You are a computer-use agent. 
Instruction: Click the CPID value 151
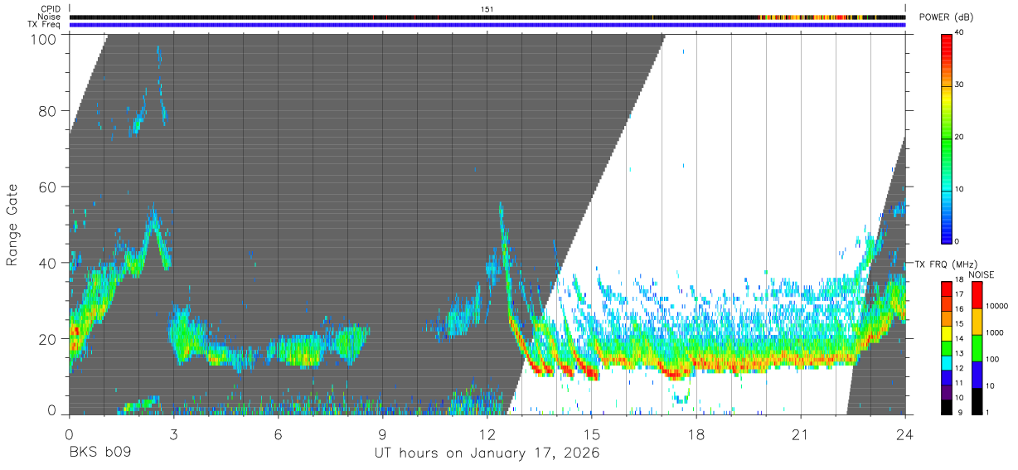(x=487, y=9)
